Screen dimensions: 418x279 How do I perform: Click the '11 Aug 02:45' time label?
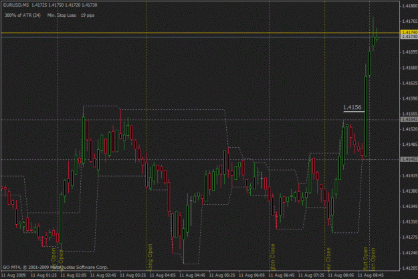pyautogui.click(x=103, y=275)
